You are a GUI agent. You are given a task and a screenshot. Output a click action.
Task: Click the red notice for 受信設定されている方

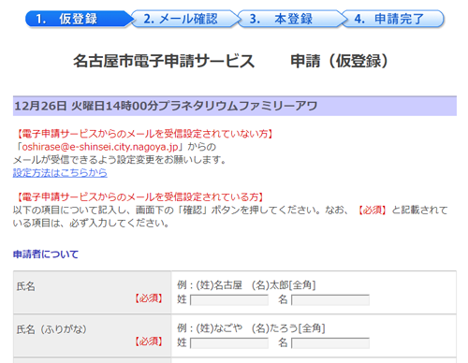point(139,196)
